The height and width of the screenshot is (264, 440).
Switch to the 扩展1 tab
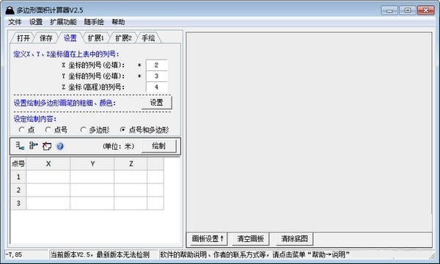coord(95,38)
